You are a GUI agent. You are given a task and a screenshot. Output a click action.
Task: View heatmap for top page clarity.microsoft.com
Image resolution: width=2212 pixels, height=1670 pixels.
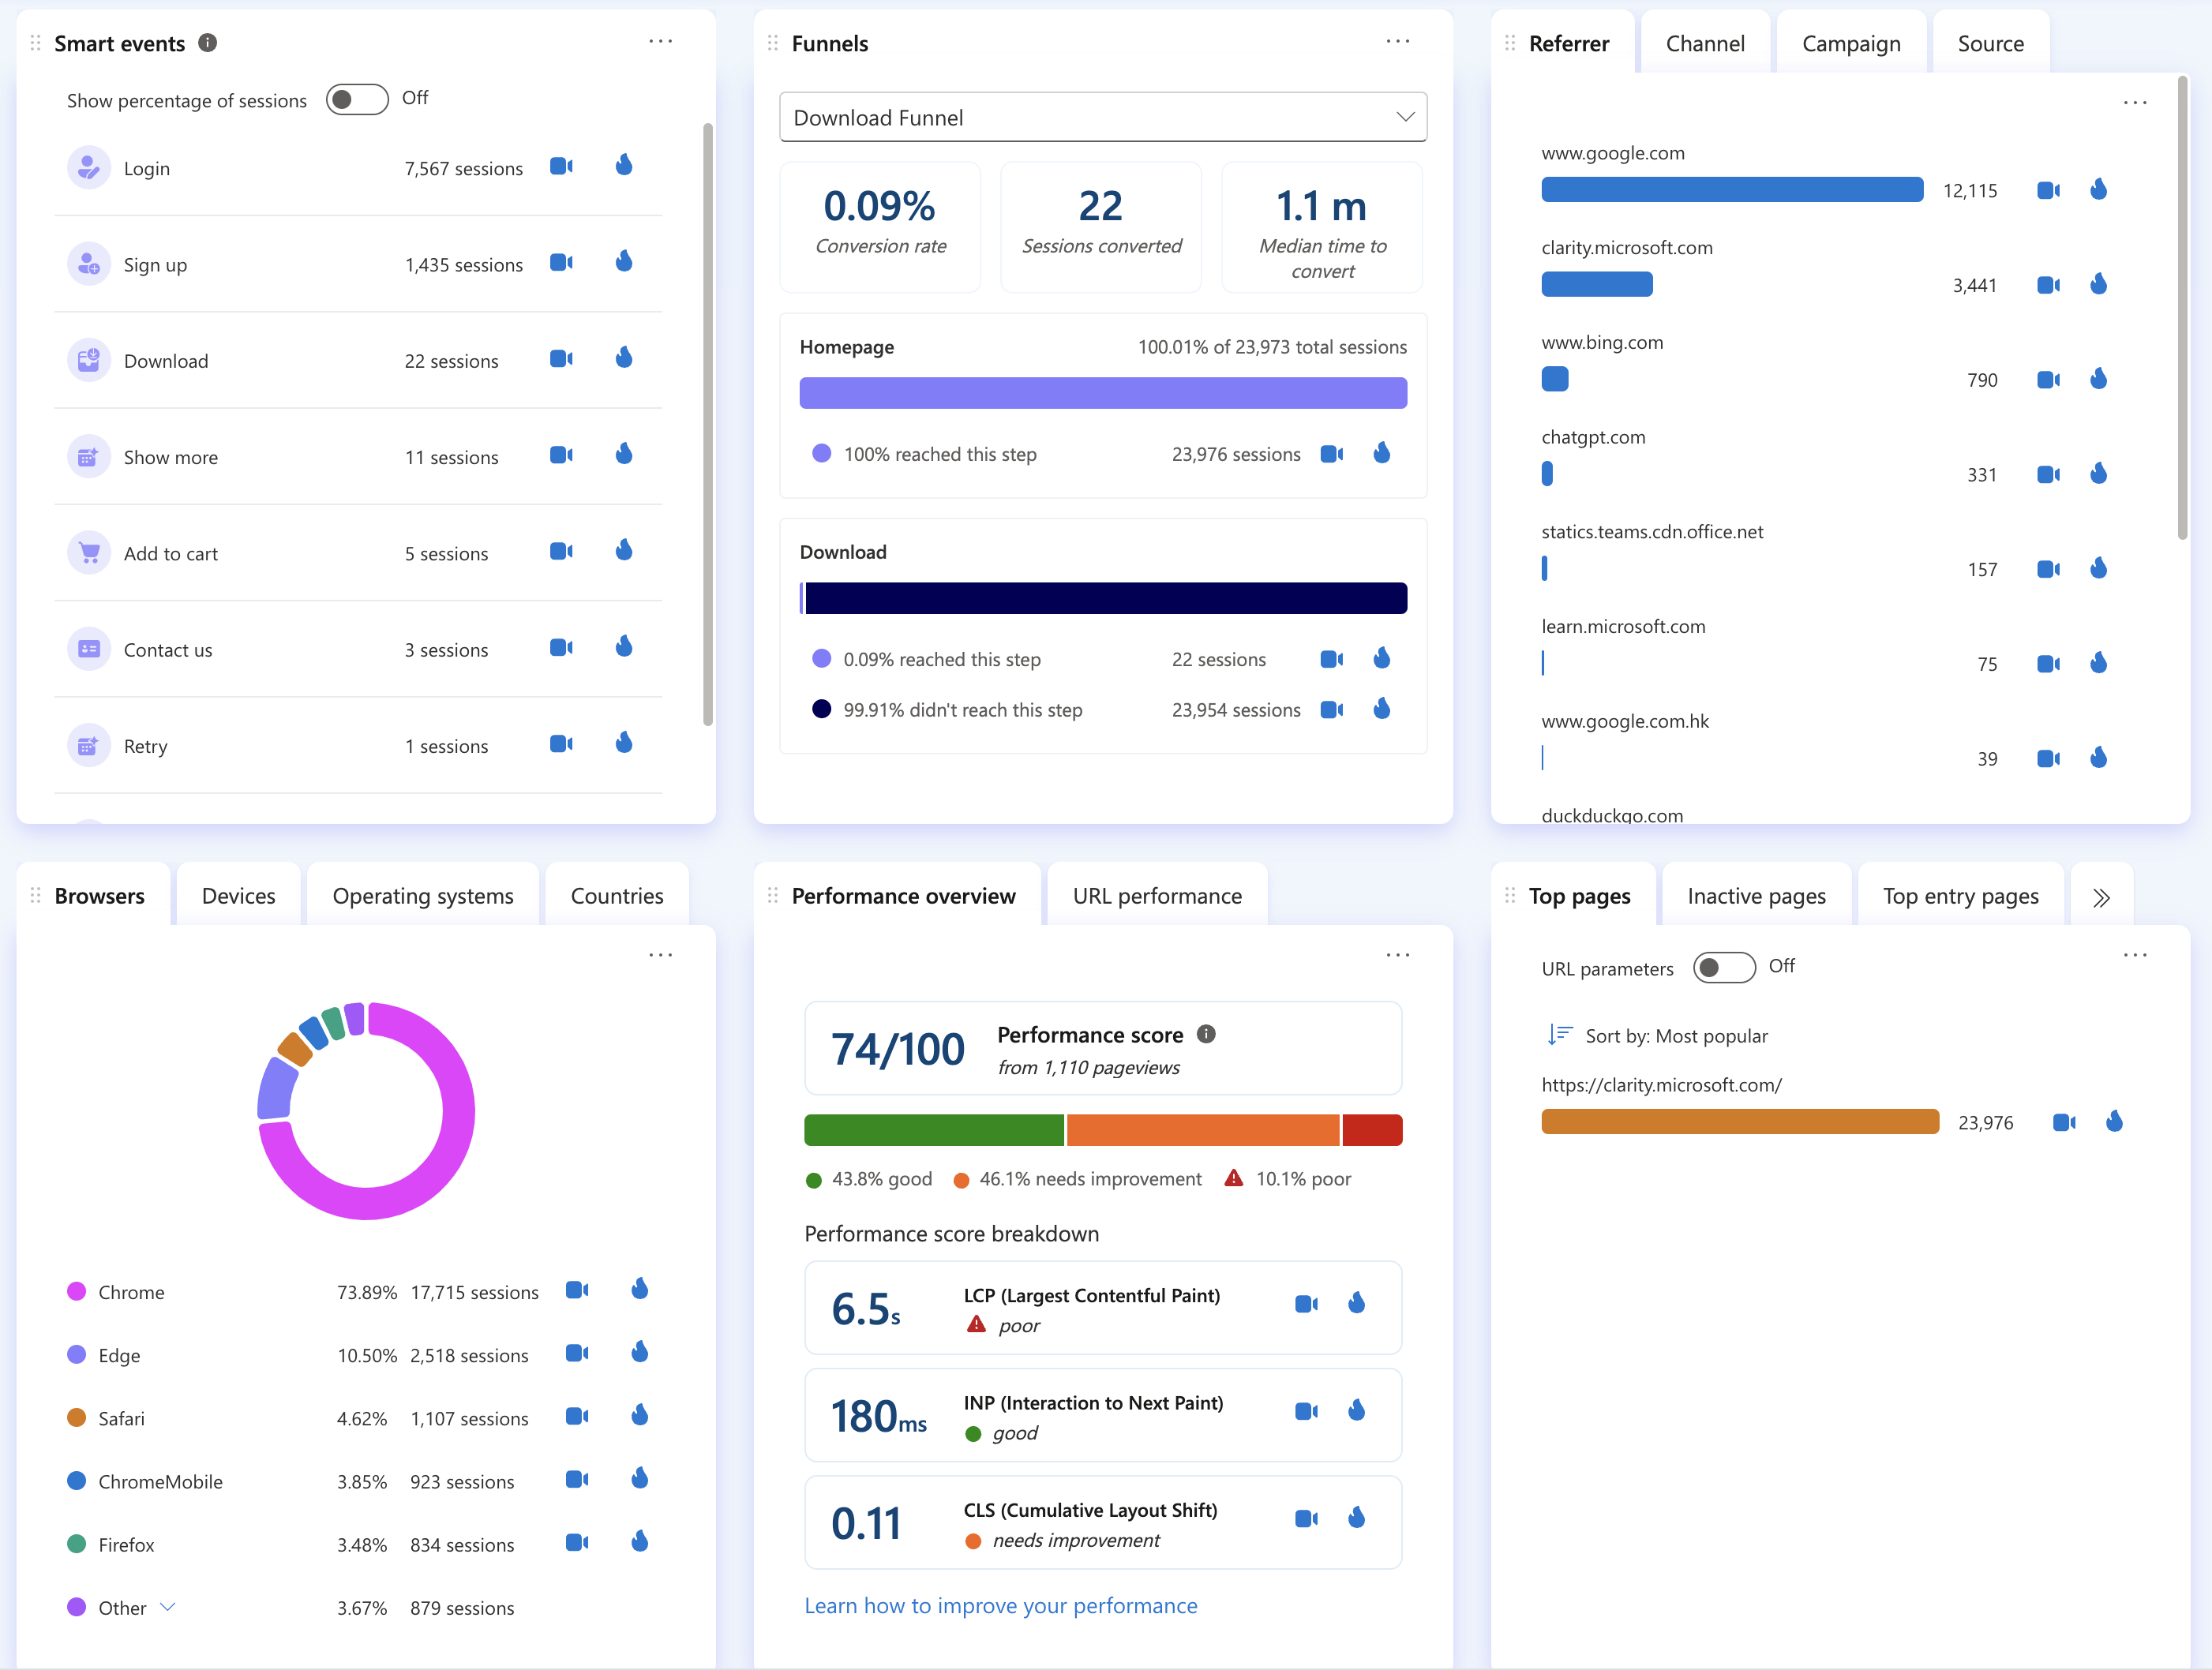click(x=2114, y=1122)
